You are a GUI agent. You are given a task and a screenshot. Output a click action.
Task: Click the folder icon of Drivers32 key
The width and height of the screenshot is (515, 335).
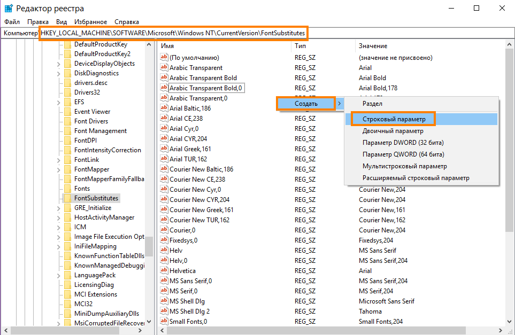68,92
